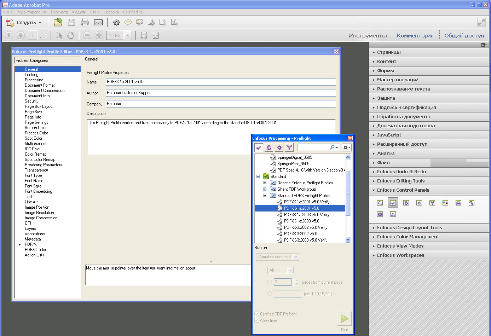Click the Save floppy disk icon
Viewport: 491px width, 336px height.
71,22
